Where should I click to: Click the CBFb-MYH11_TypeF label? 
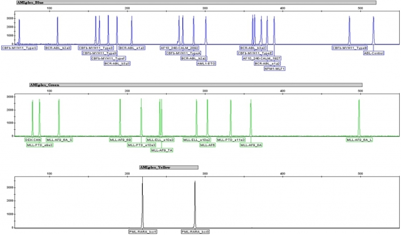click(108, 58)
